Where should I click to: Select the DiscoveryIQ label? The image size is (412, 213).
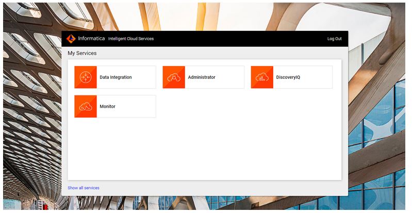288,77
